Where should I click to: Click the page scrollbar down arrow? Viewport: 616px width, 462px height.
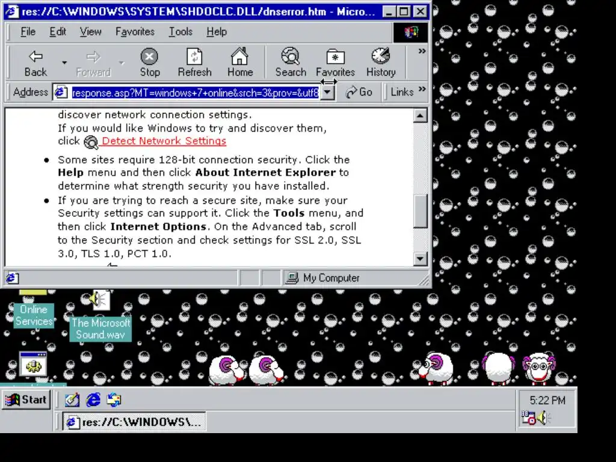pos(420,259)
